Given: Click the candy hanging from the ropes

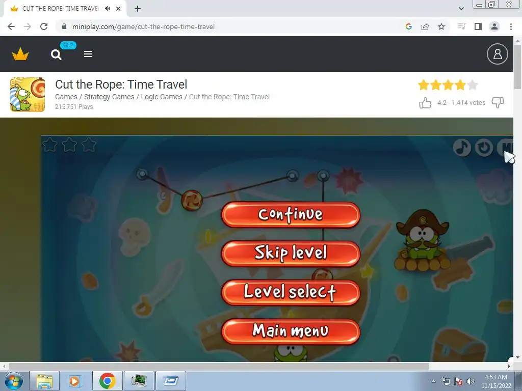Looking at the screenshot, I should coord(192,200).
